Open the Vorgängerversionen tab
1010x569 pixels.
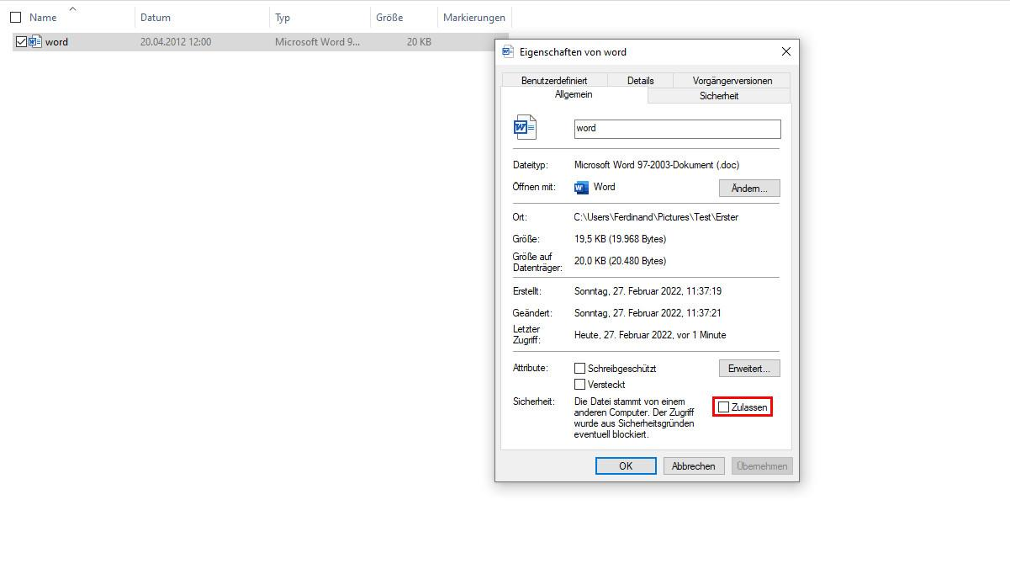point(732,81)
